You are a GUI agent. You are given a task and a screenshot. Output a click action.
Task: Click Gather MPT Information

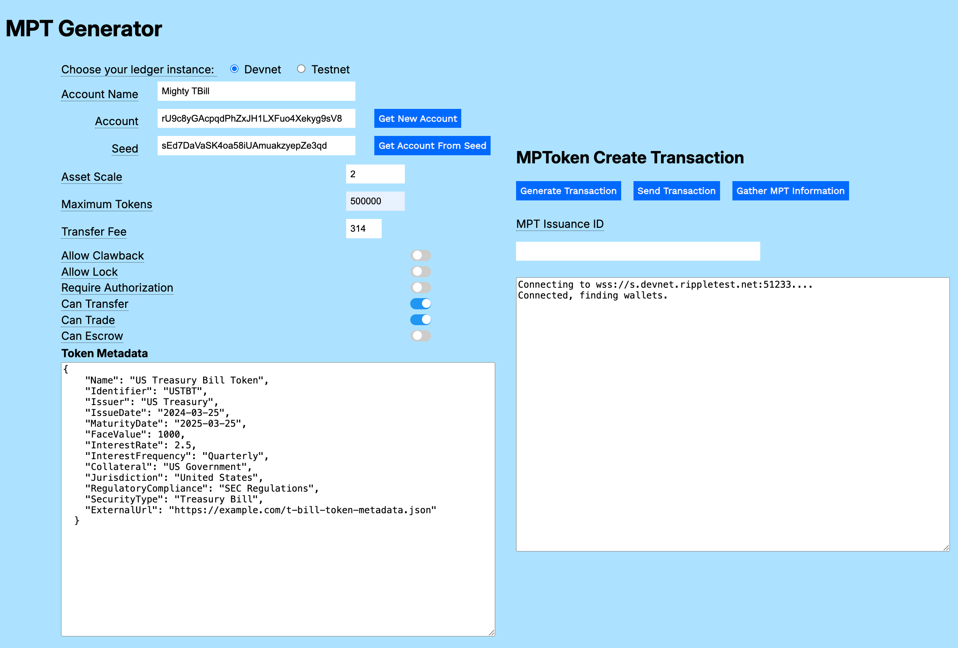pos(790,190)
